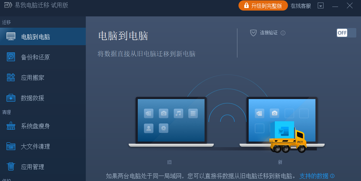Click the disc icon beside 备份和还原
The image size is (361, 181).
11,57
